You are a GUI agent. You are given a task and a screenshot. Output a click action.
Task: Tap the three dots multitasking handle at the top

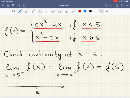[x=65, y=1]
